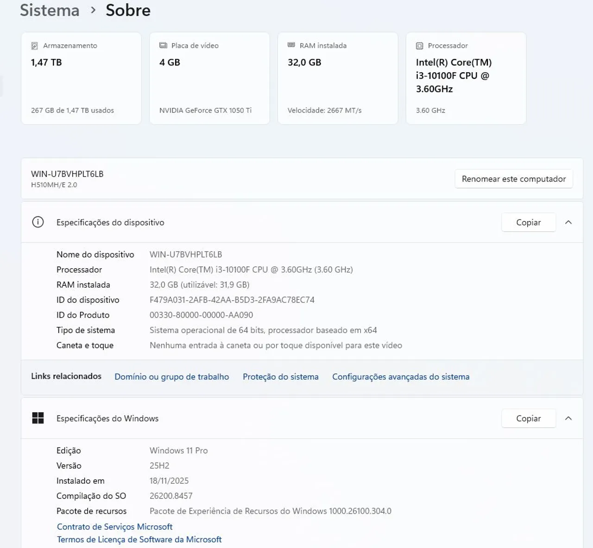Open Domínio ou grupo de trabalho link
The image size is (593, 548).
click(172, 377)
